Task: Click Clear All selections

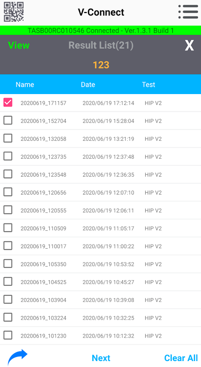Action: tap(181, 358)
